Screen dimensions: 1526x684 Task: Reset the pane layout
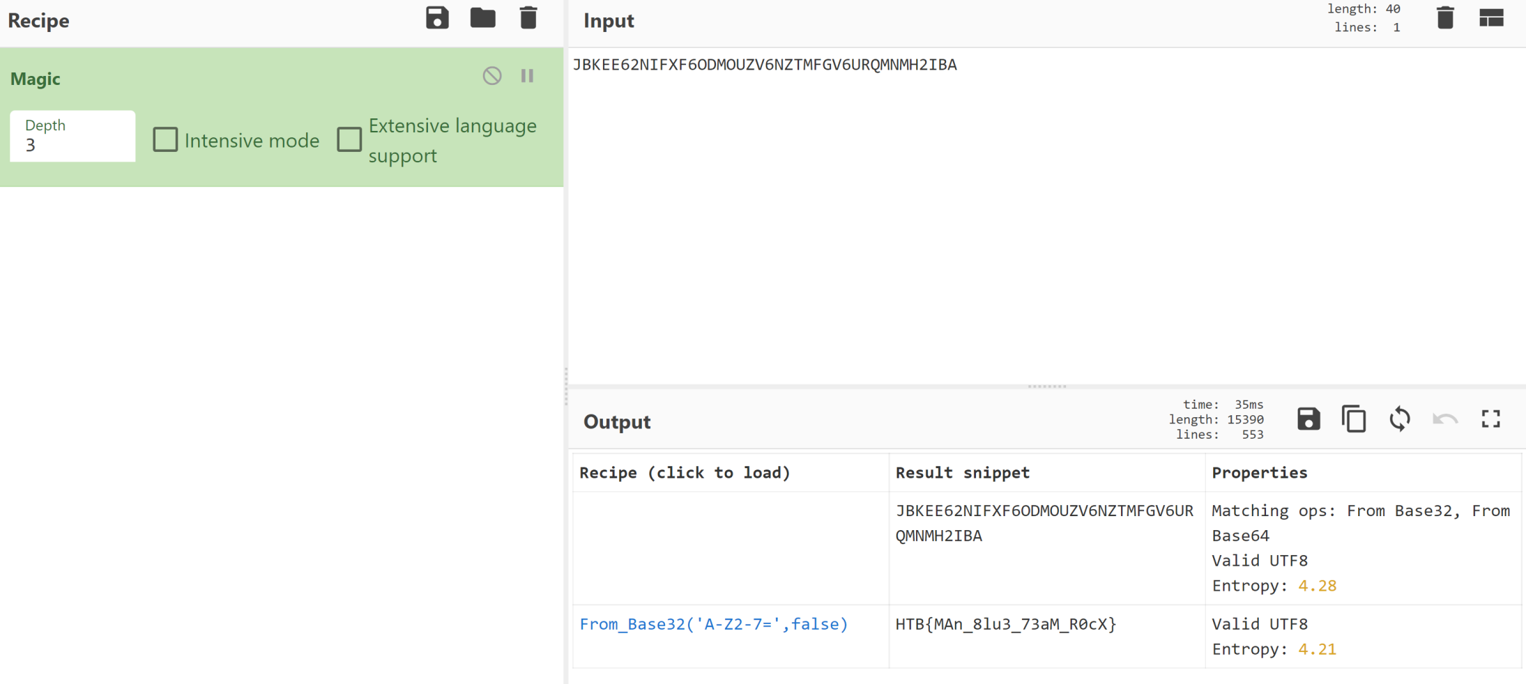pyautogui.click(x=1491, y=19)
